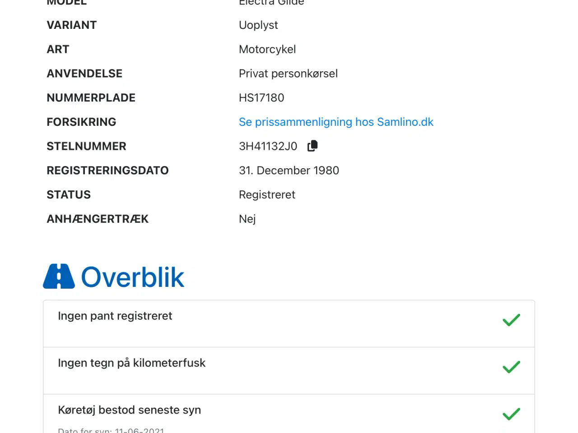Click the FORSIKRING field label
The height and width of the screenshot is (433, 578).
tap(81, 122)
